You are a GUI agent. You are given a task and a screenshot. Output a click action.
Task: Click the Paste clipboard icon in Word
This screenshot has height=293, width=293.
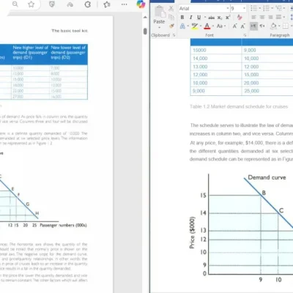[160, 12]
